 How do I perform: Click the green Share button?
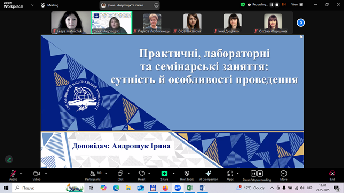[x=164, y=176]
